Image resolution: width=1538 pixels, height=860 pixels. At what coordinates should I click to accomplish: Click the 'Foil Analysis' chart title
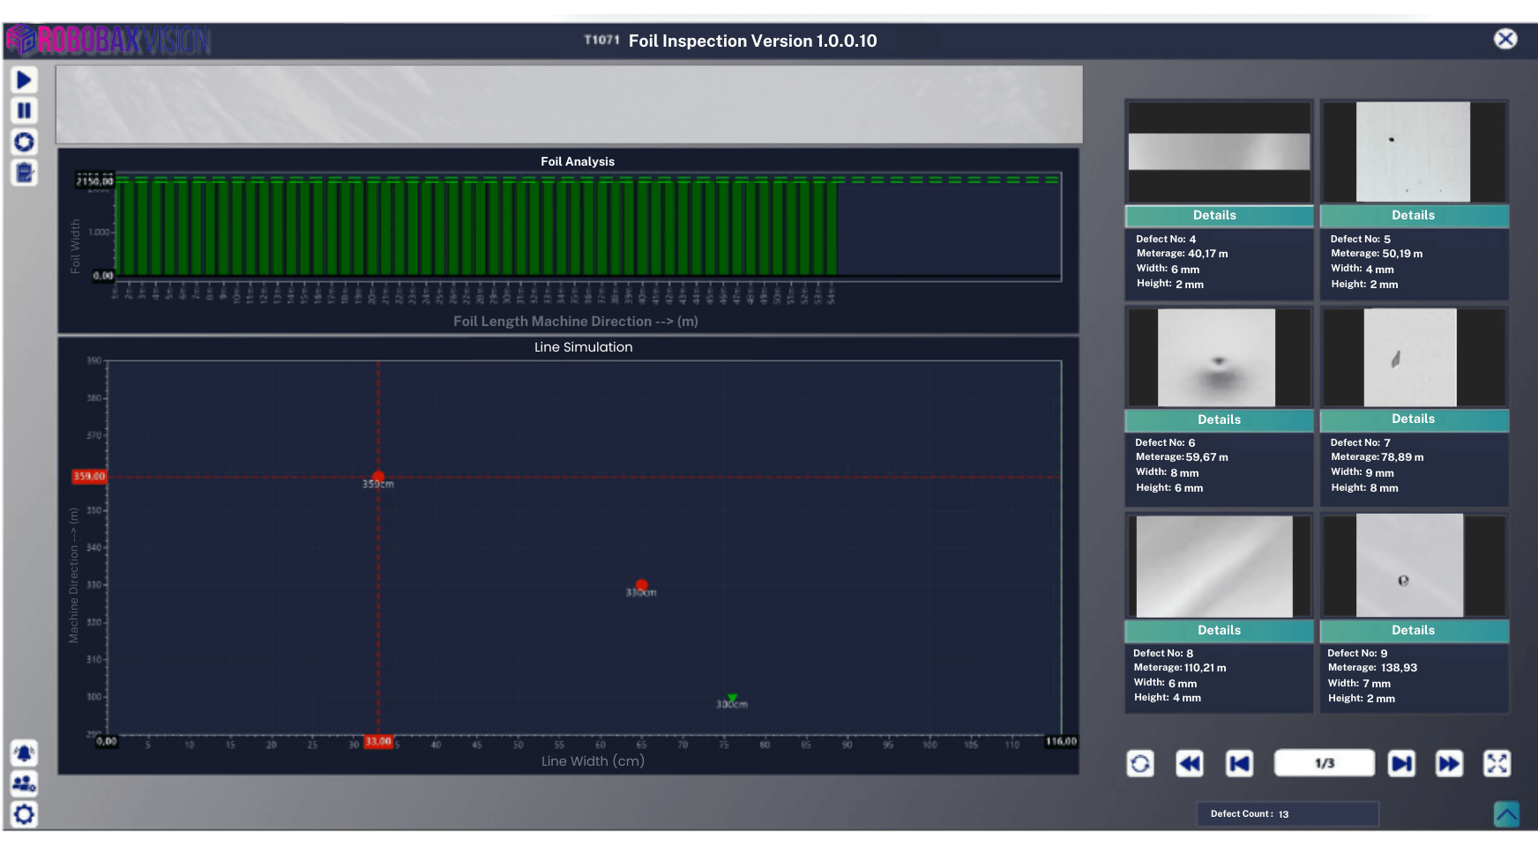[x=578, y=161]
